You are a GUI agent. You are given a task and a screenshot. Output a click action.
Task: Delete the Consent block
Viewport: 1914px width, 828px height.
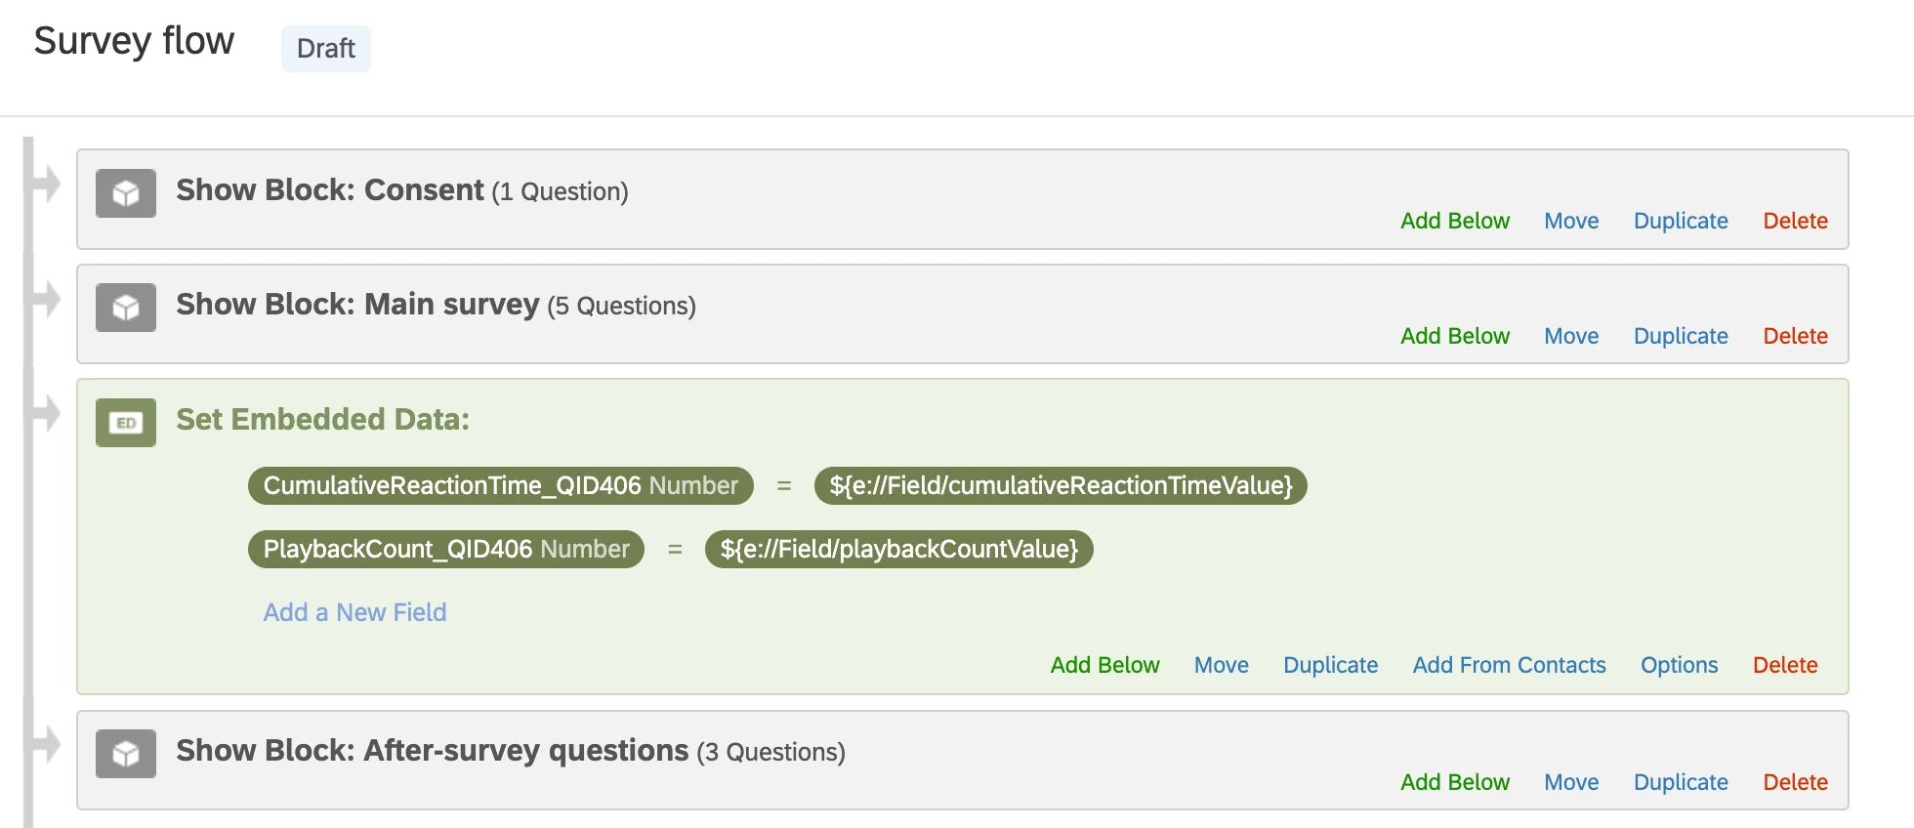pyautogui.click(x=1795, y=221)
